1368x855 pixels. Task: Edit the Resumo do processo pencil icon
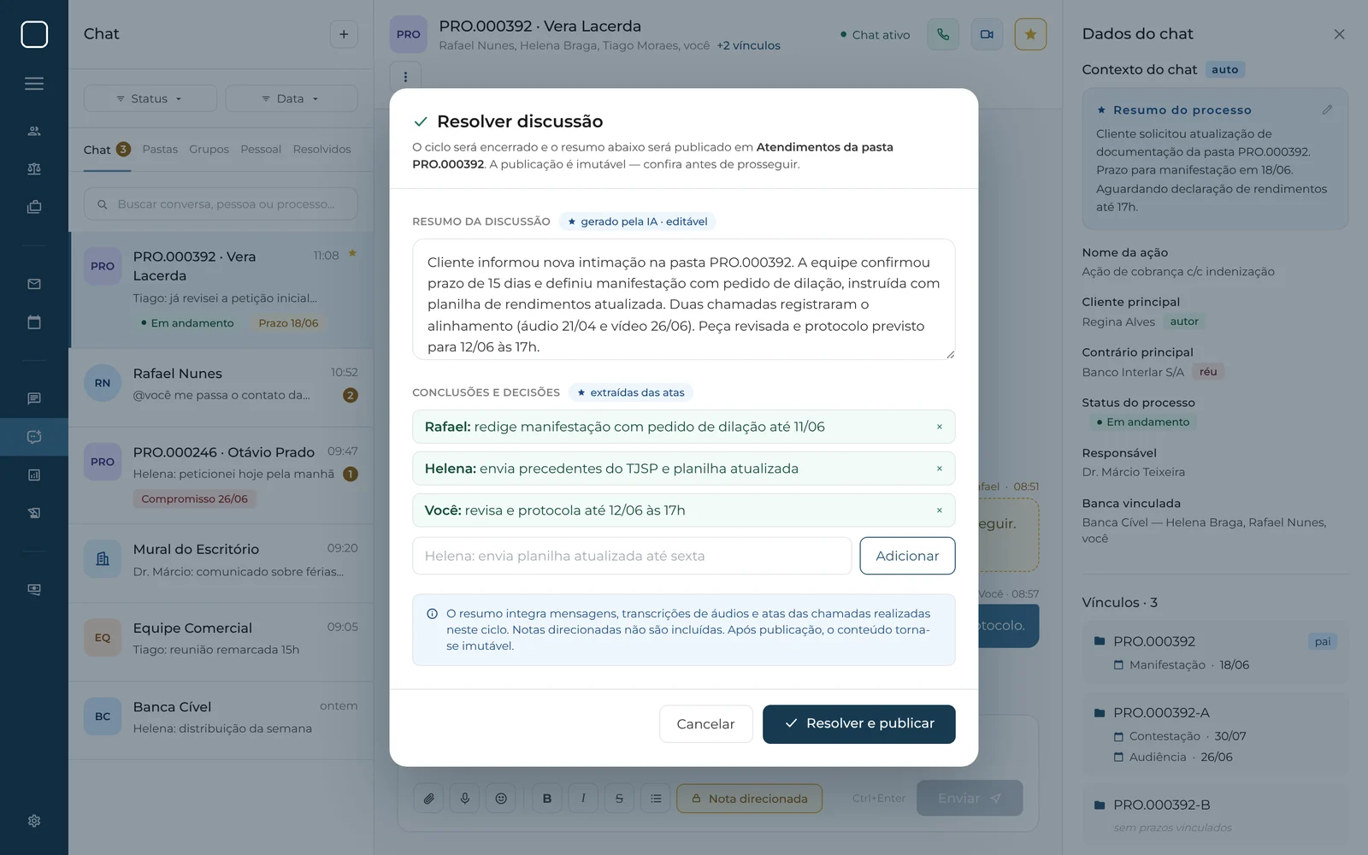(1327, 109)
